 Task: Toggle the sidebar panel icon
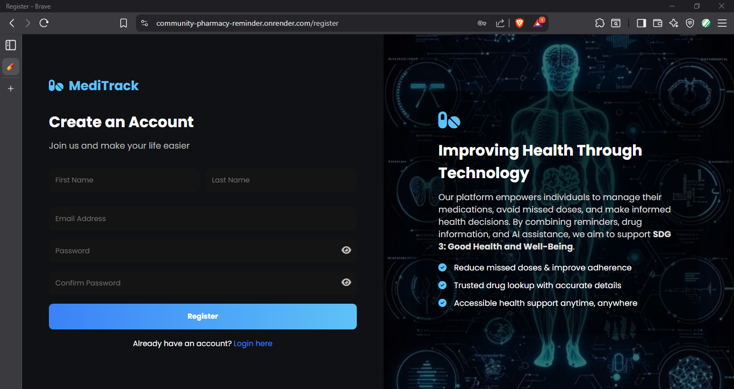tap(641, 23)
